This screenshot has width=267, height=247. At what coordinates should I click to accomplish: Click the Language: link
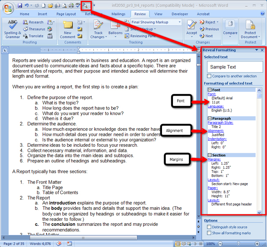216,106
